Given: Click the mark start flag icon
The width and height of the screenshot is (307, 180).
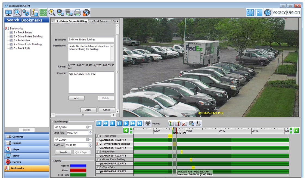Looking at the screenshot, I should pyautogui.click(x=171, y=123).
